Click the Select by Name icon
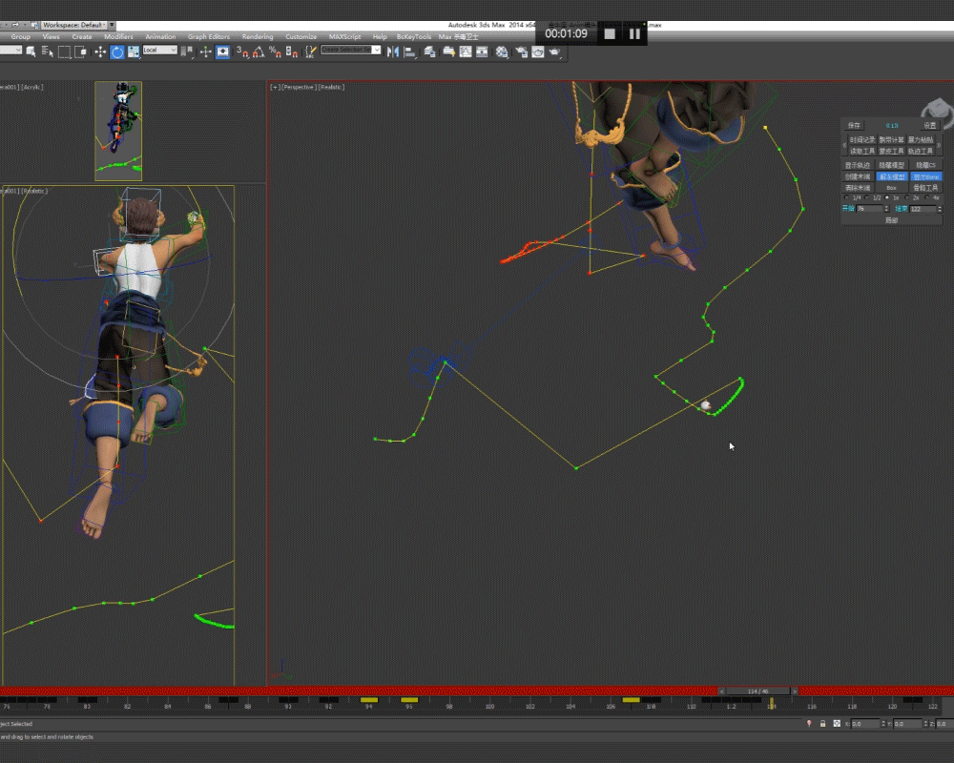The image size is (954, 763). pos(48,52)
